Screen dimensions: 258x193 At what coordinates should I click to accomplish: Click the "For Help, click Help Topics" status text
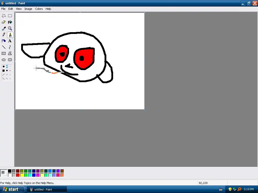click(27, 183)
